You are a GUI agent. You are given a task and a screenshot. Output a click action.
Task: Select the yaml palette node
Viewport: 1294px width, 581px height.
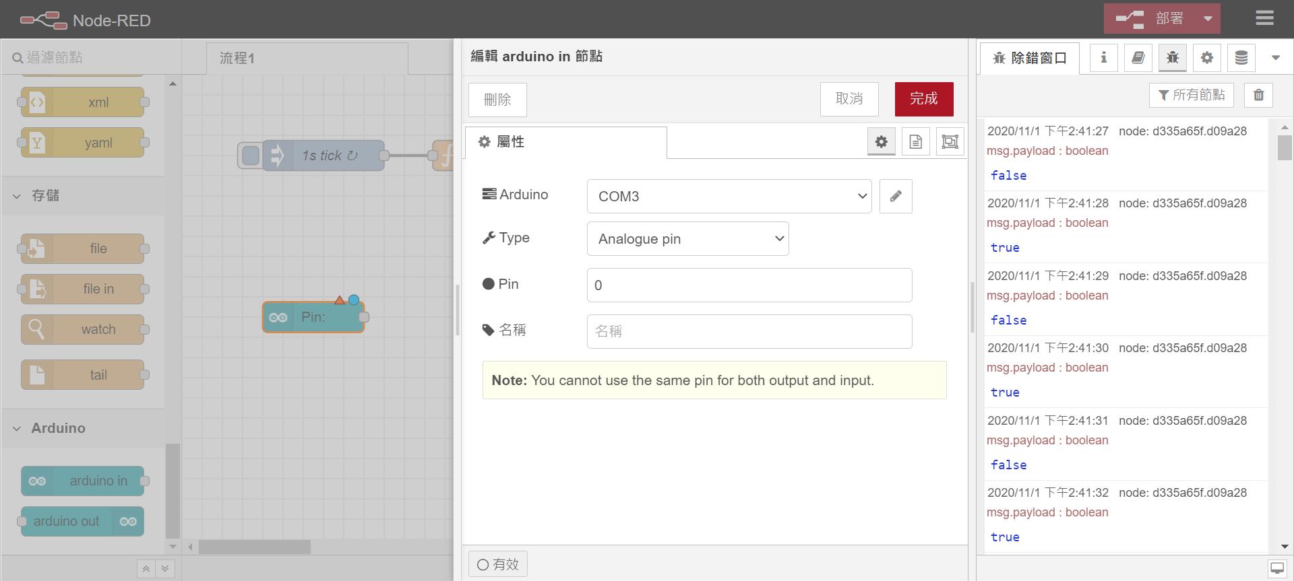pyautogui.click(x=82, y=143)
